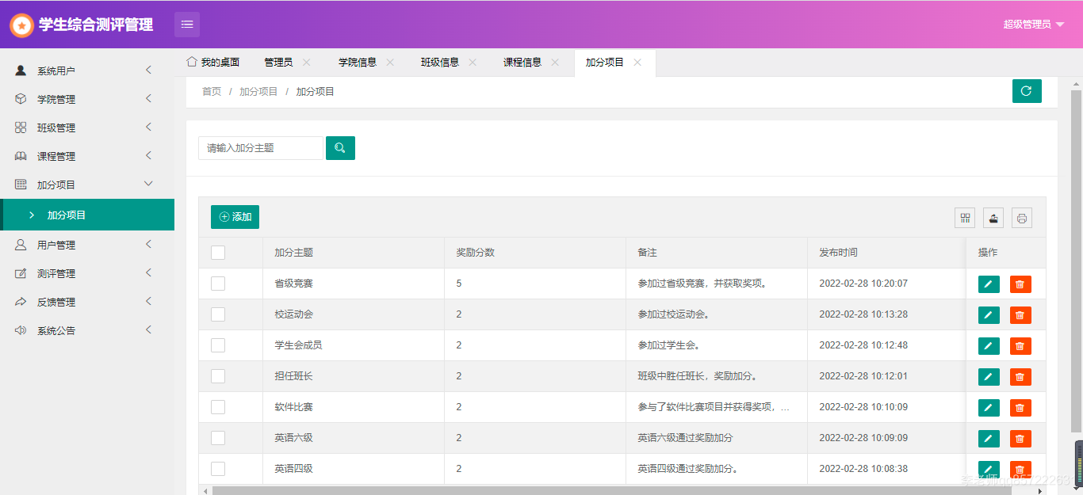Expand the 学院管理 sidebar menu

87,99
